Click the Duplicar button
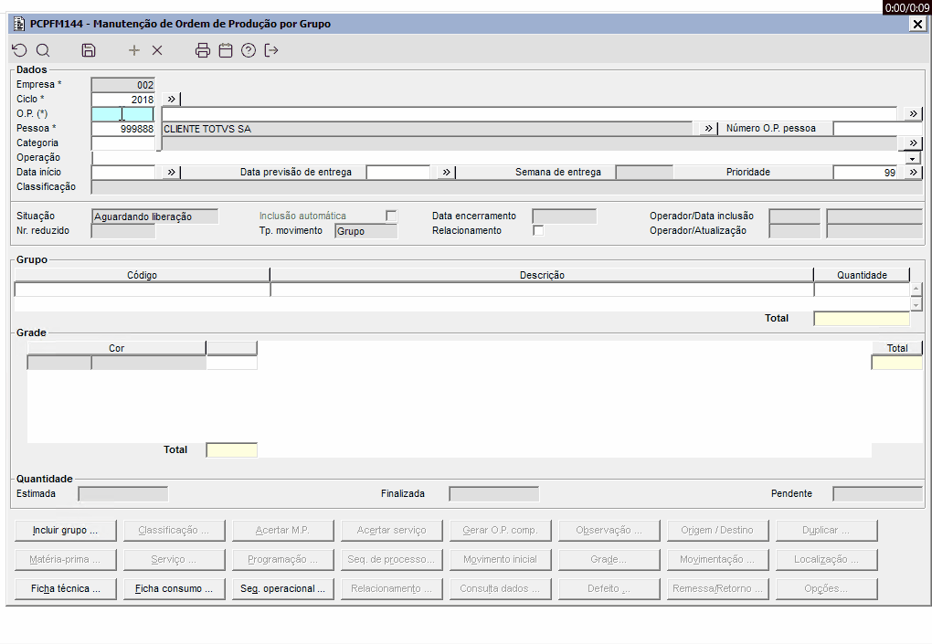 pyautogui.click(x=826, y=531)
